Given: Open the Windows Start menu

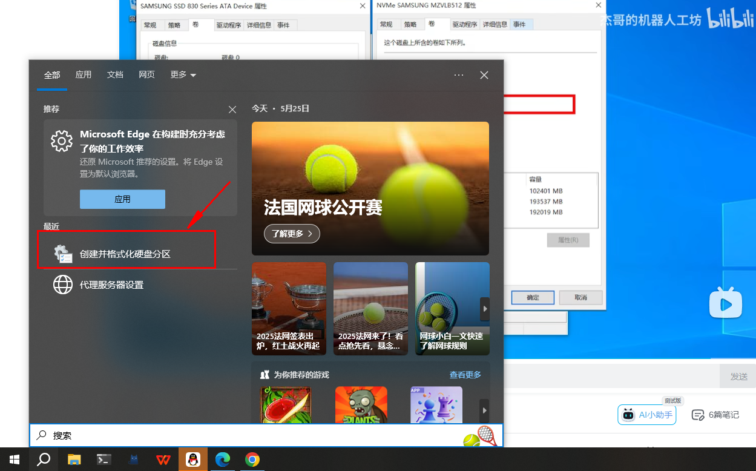Looking at the screenshot, I should pos(15,459).
